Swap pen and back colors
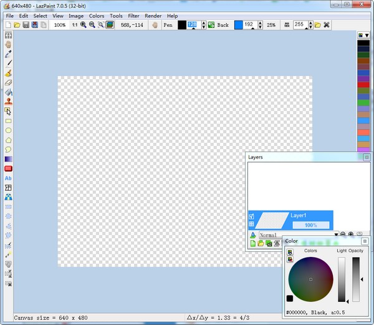The width and height of the screenshot is (374, 325). tap(211, 25)
